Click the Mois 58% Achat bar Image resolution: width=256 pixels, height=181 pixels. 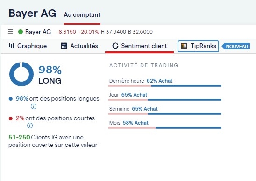pos(165,128)
